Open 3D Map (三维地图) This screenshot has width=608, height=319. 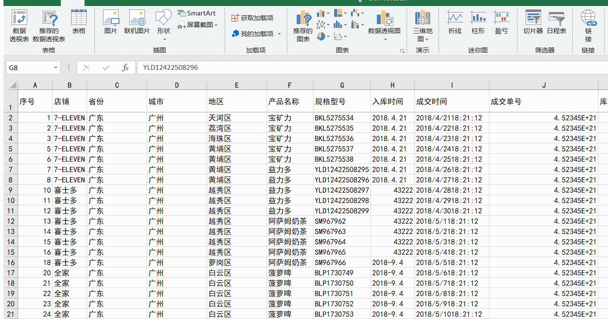[423, 26]
